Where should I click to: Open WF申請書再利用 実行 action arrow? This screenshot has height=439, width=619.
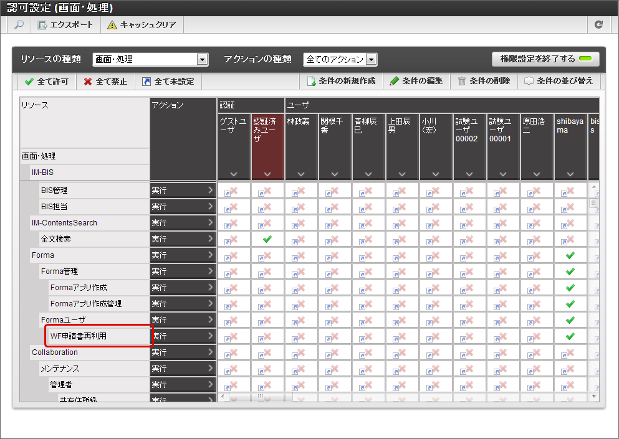pos(211,336)
